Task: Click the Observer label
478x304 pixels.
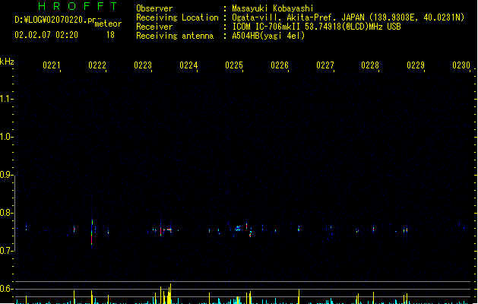Action: [x=154, y=8]
